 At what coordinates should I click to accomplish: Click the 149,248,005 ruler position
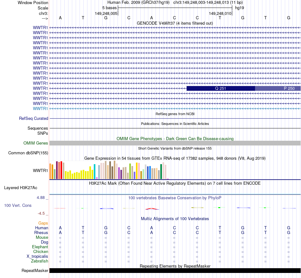(x=106, y=13)
